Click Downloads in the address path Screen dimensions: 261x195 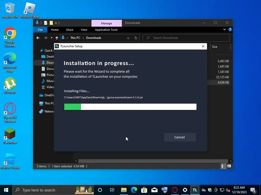coord(94,38)
